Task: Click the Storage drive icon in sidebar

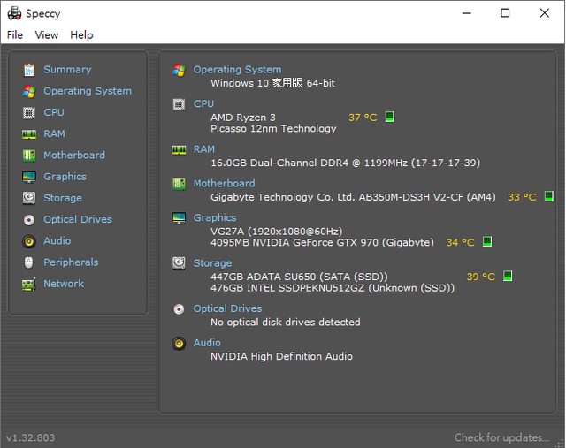Action: pyautogui.click(x=29, y=199)
